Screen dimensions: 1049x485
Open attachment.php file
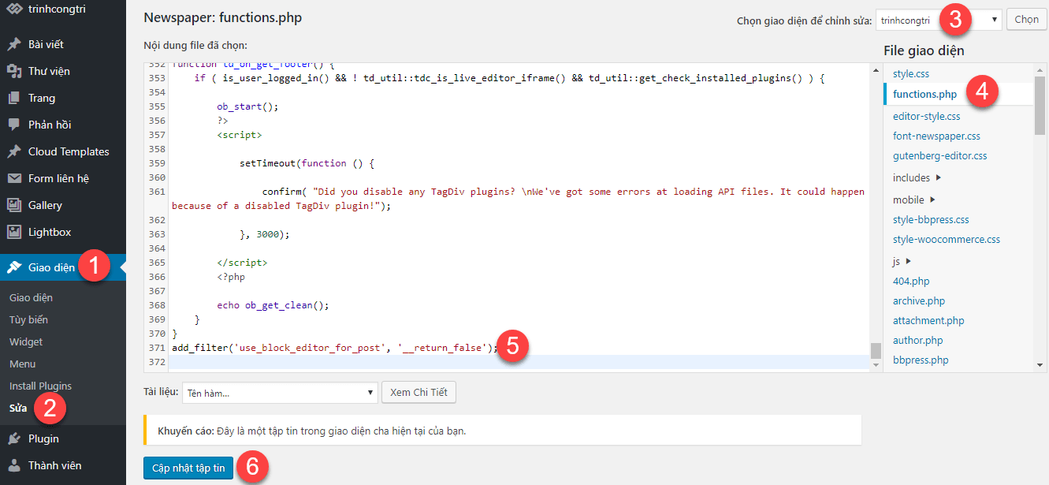pyautogui.click(x=928, y=320)
